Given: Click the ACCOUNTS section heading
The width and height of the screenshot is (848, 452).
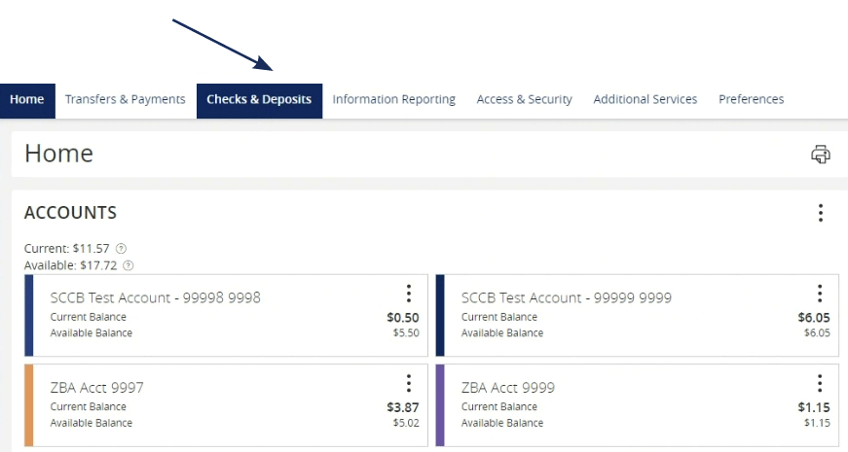Looking at the screenshot, I should 70,213.
